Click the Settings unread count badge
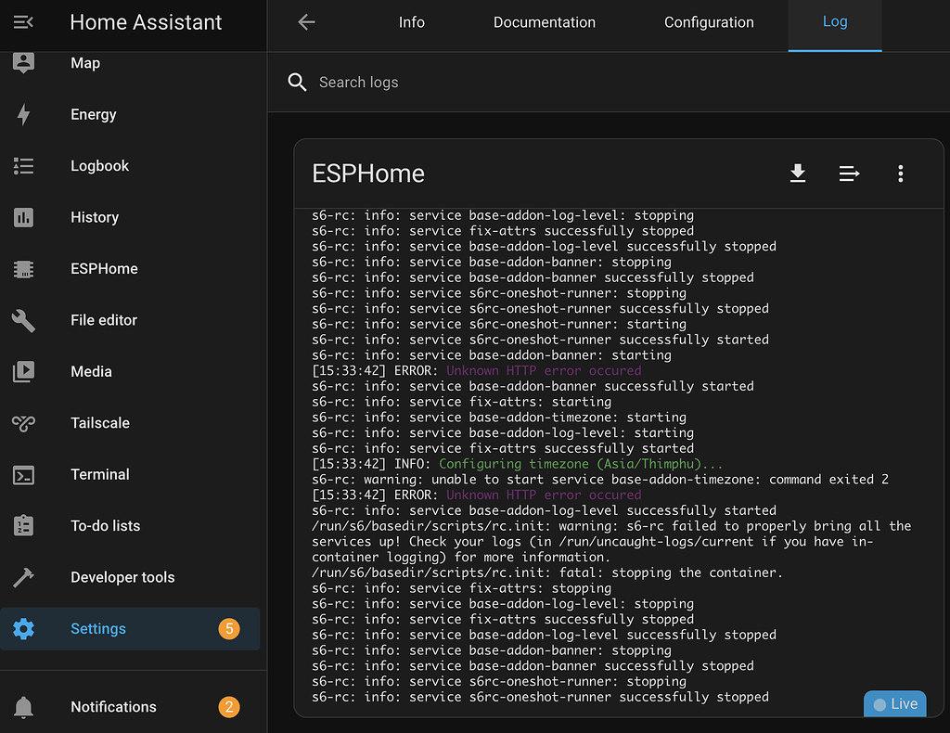The width and height of the screenshot is (950, 733). pyautogui.click(x=229, y=628)
